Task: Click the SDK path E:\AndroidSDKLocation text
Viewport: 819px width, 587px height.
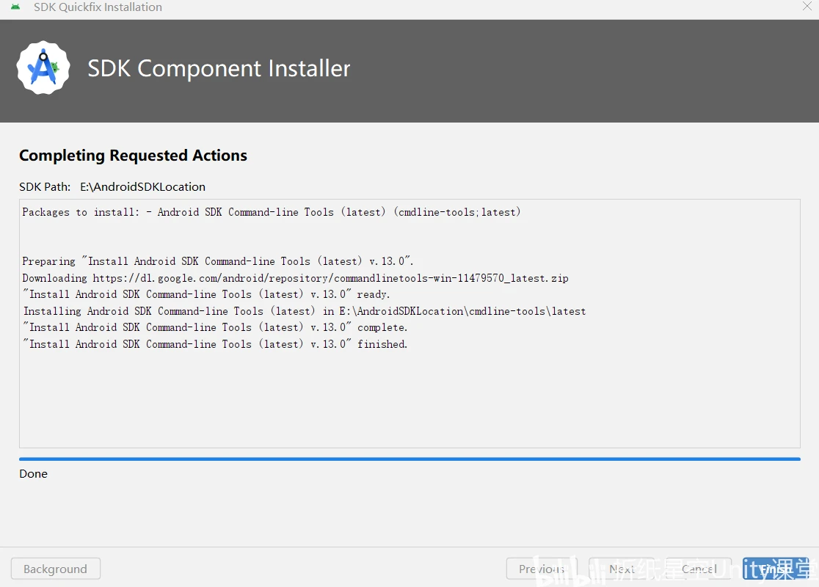Action: [x=142, y=186]
